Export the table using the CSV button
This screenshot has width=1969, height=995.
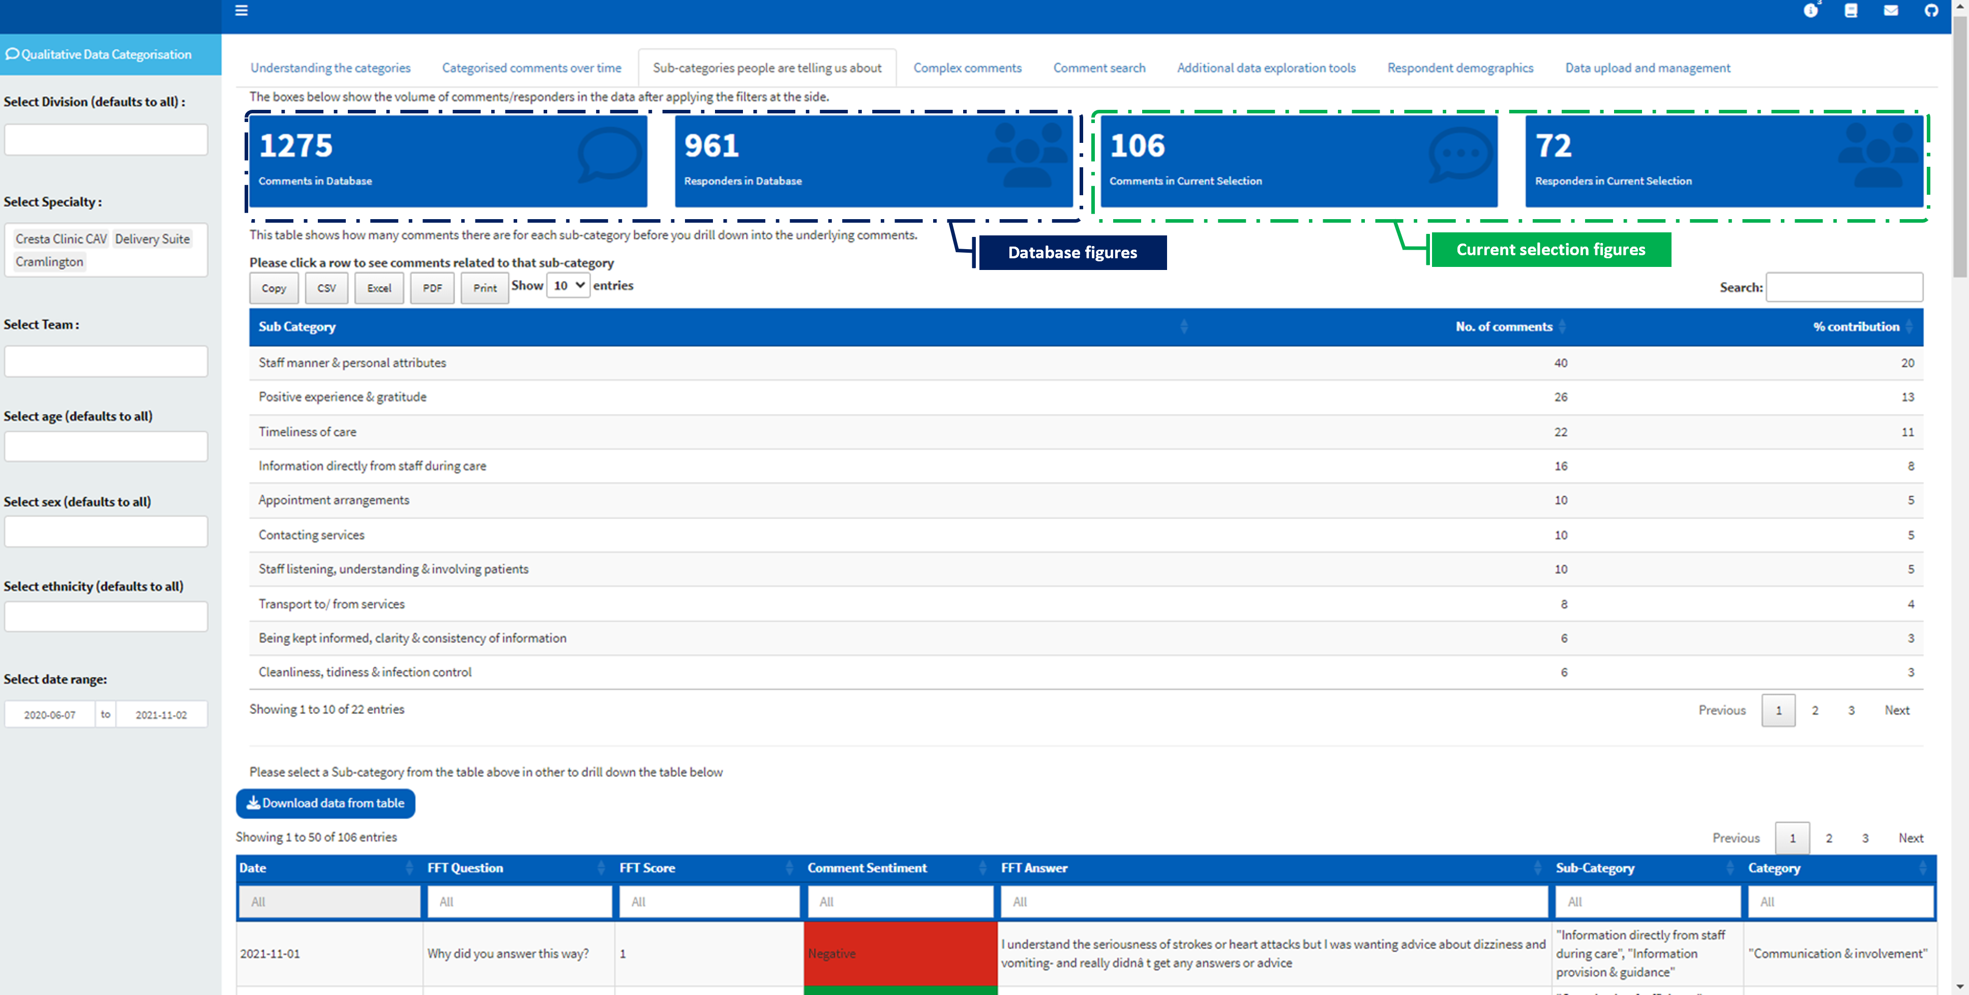tap(326, 288)
